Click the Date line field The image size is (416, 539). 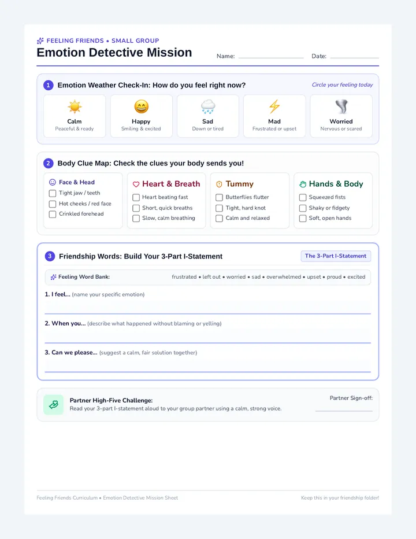pyautogui.click(x=355, y=56)
